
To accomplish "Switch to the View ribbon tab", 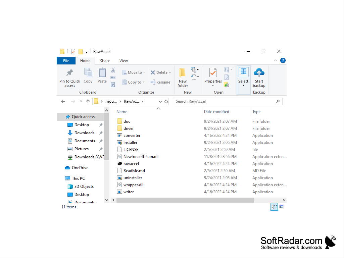I will click(124, 61).
